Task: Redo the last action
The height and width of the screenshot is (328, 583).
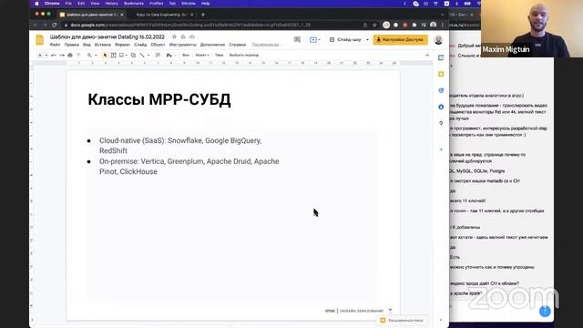Action: [62, 55]
